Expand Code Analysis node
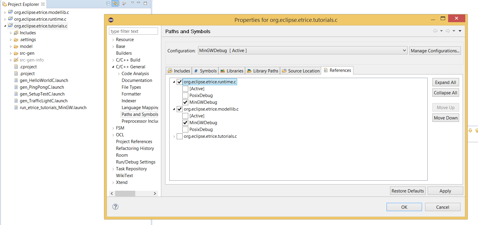The height and width of the screenshot is (225, 478). click(x=119, y=74)
